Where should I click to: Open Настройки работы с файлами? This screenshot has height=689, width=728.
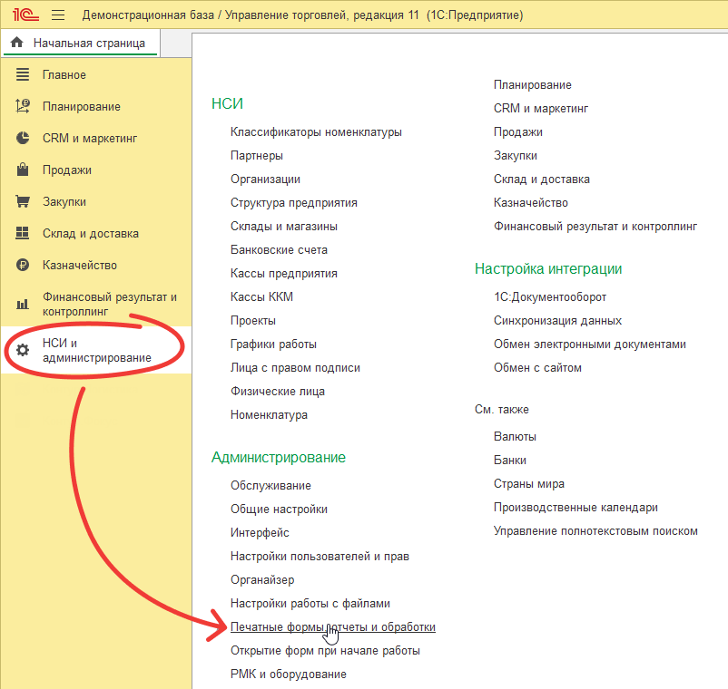tap(310, 604)
